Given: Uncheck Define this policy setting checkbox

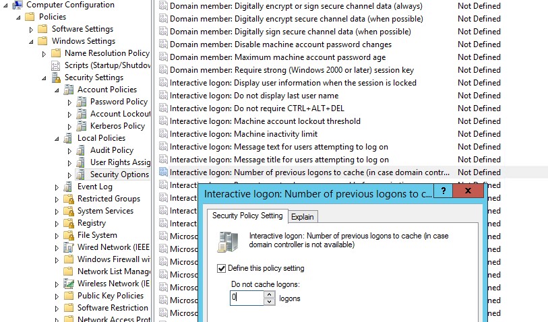Looking at the screenshot, I should [222, 268].
